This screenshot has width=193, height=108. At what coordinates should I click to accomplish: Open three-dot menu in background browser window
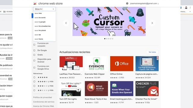pyautogui.click(x=190, y=7)
